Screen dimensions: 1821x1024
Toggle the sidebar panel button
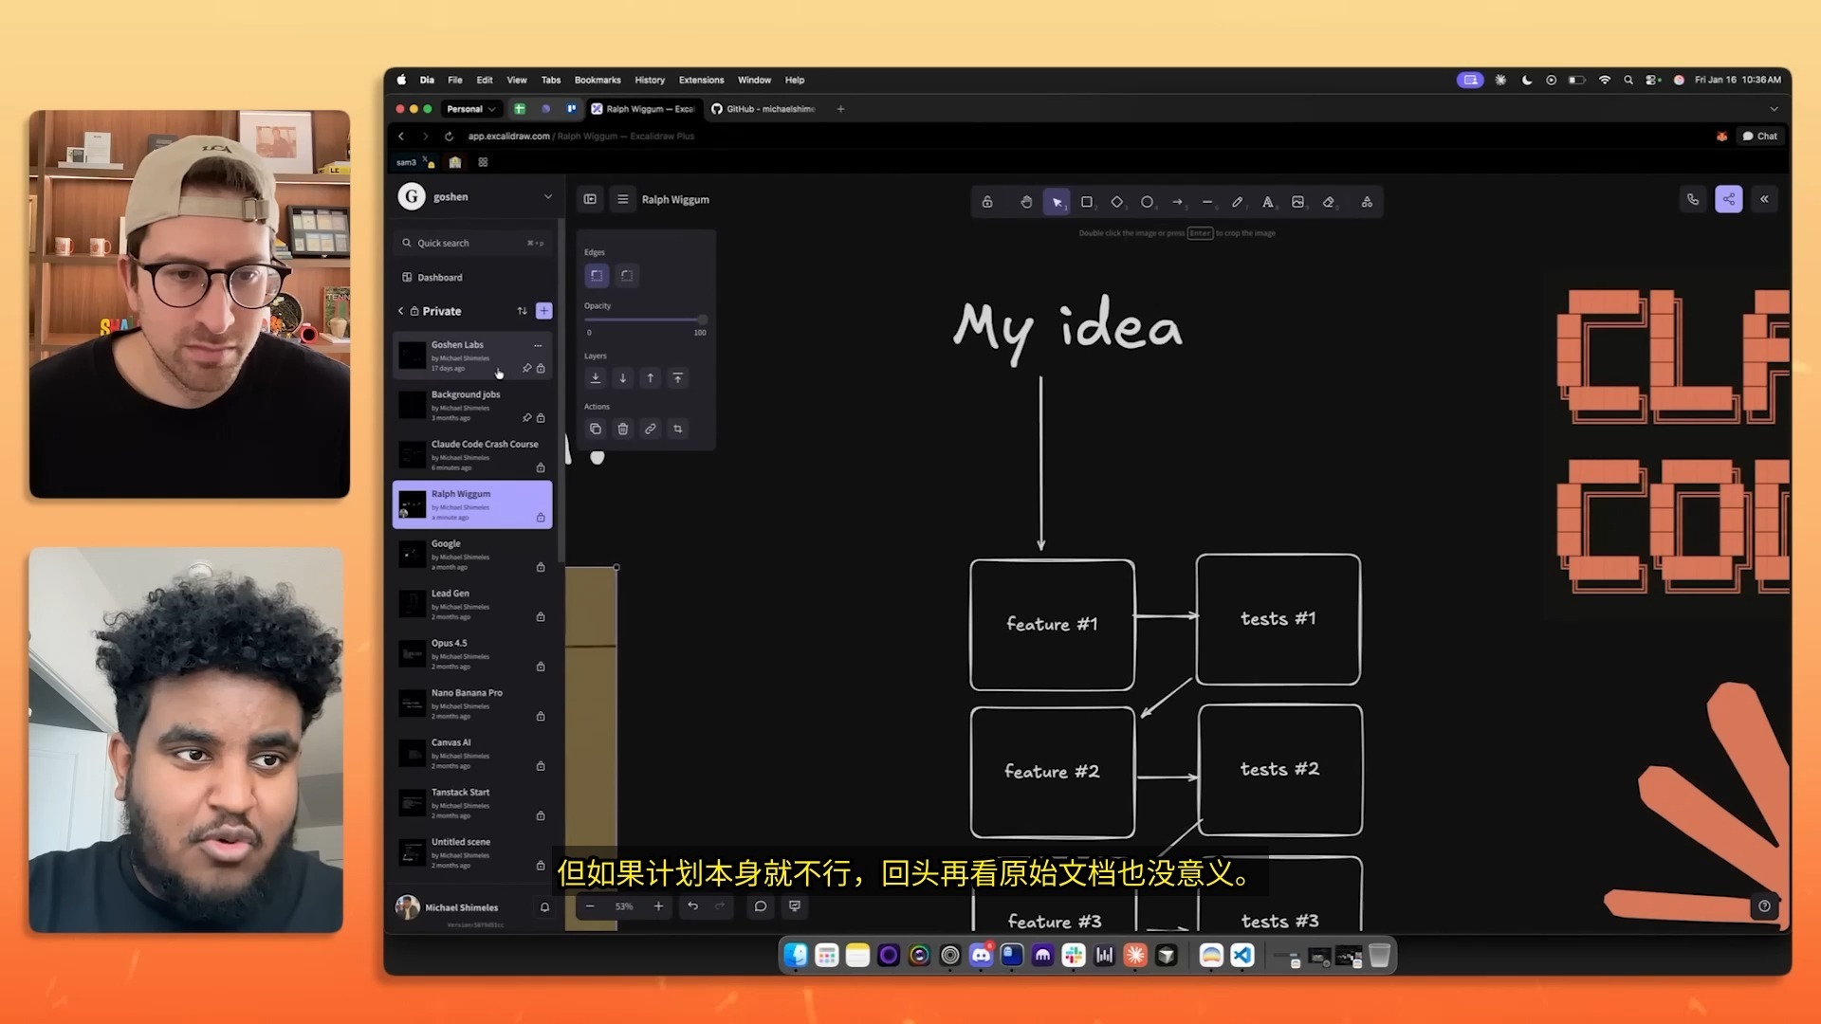click(590, 199)
